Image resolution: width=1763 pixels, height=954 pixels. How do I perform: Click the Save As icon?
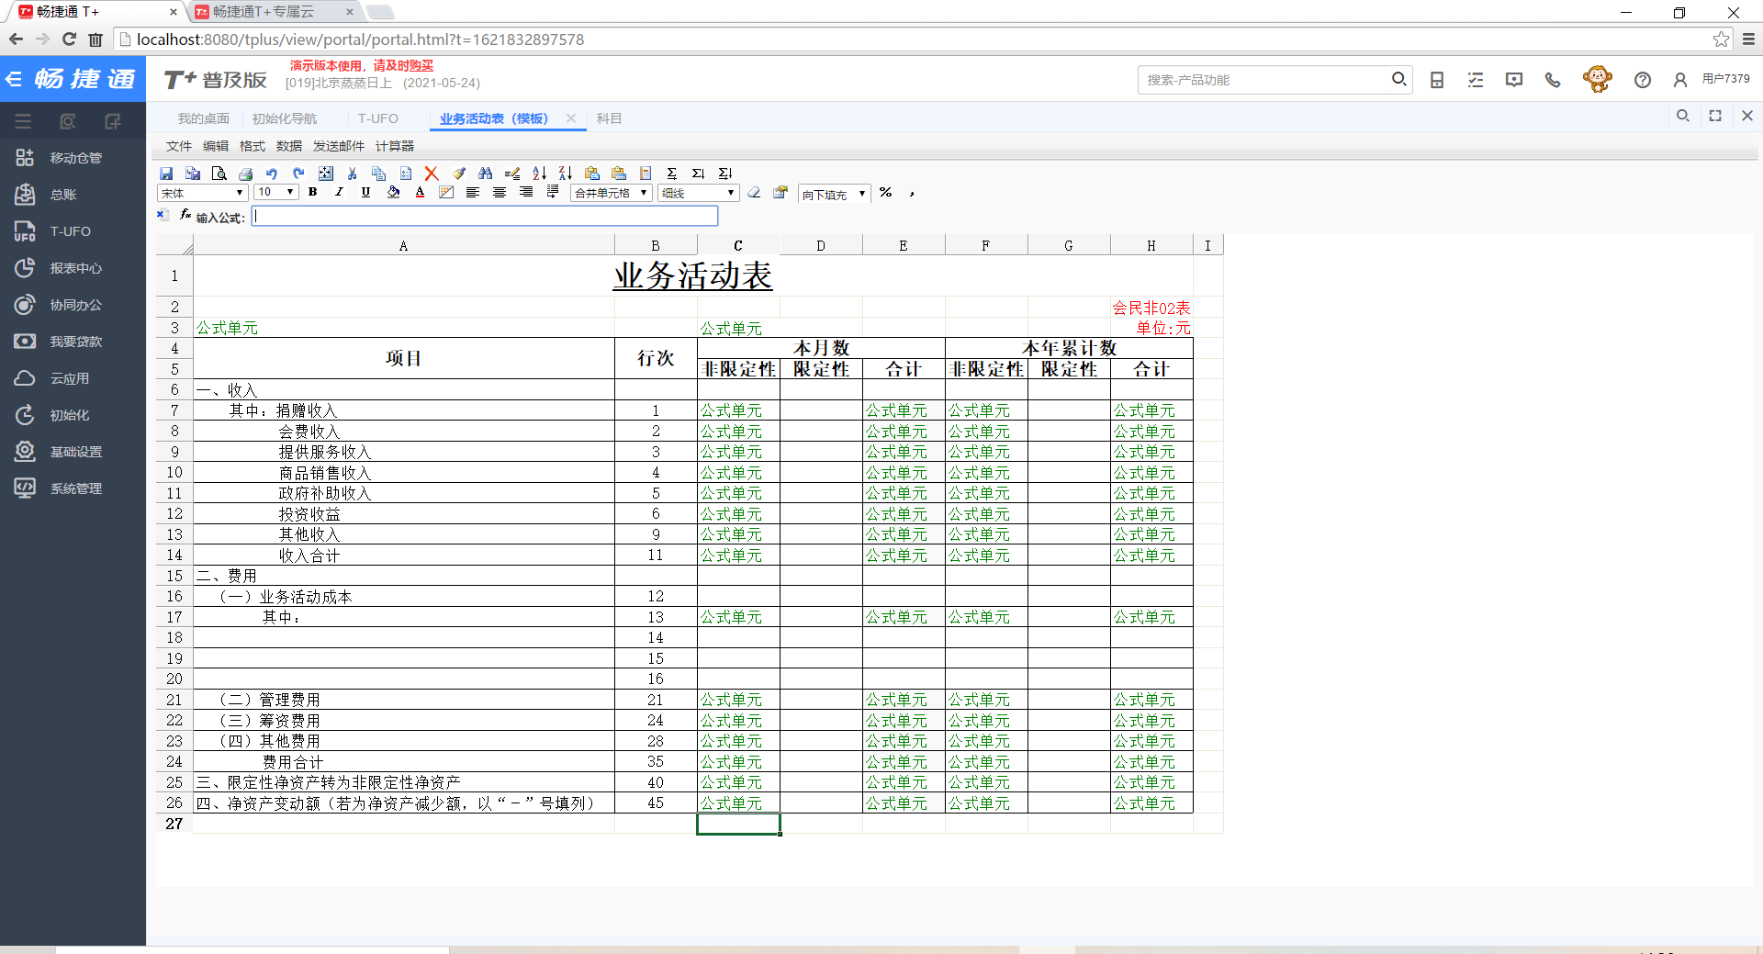pos(193,174)
